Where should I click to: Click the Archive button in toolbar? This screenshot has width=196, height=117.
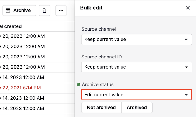19,10
